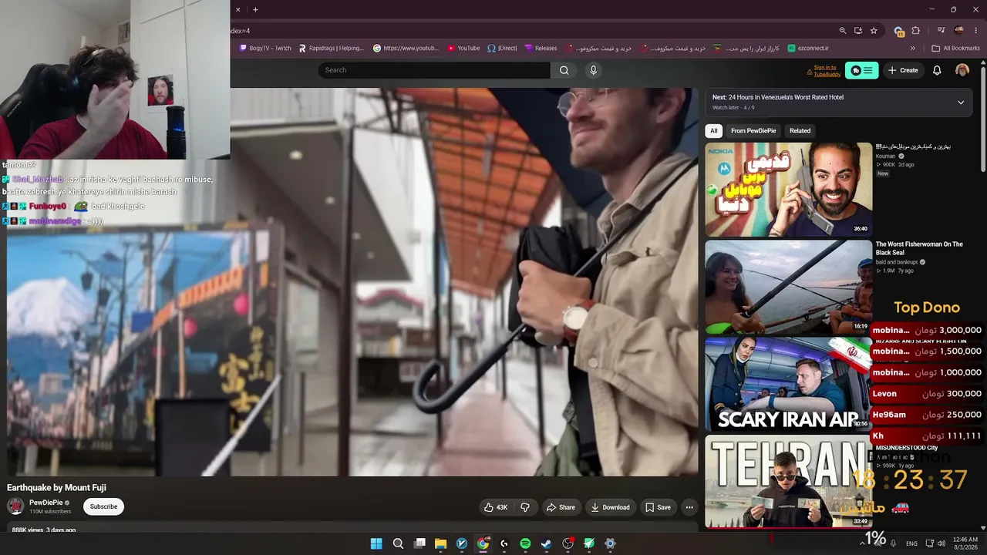Zoom page using magnifier icon in address bar
This screenshot has width=987, height=555.
(843, 31)
